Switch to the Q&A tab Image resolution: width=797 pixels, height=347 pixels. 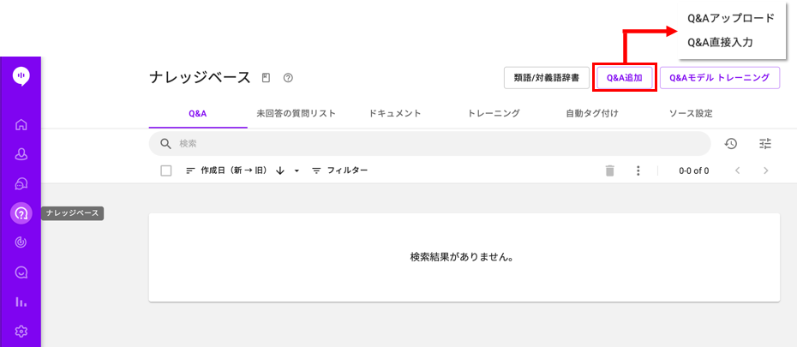pos(198,113)
